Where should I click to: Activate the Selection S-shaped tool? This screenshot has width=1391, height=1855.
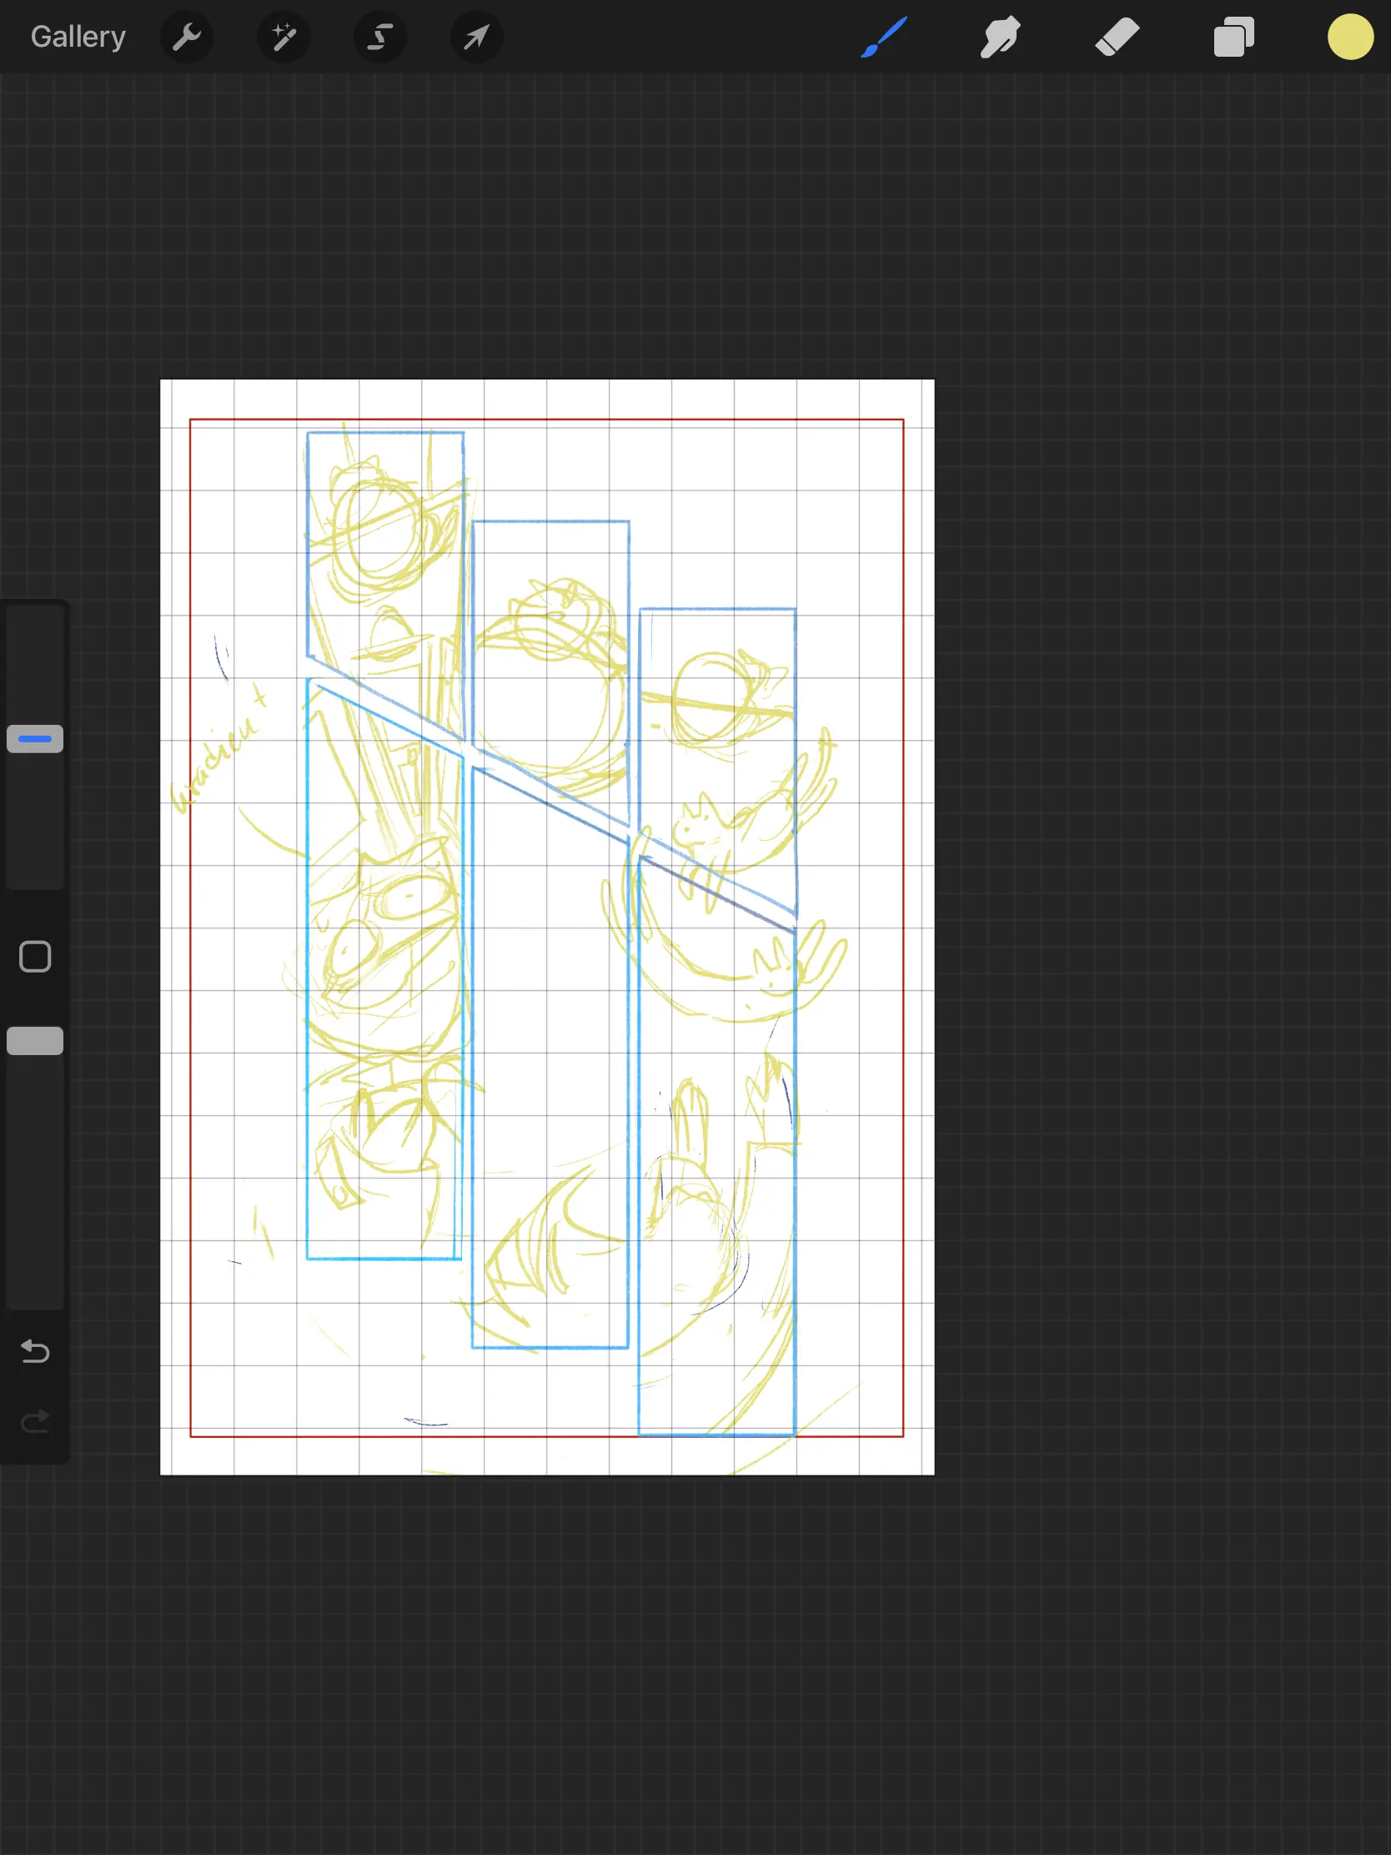(x=380, y=37)
